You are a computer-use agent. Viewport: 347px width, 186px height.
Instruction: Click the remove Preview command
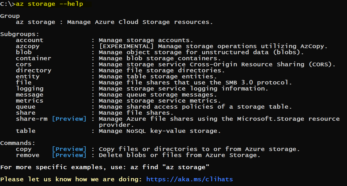pyautogui.click(x=69, y=155)
